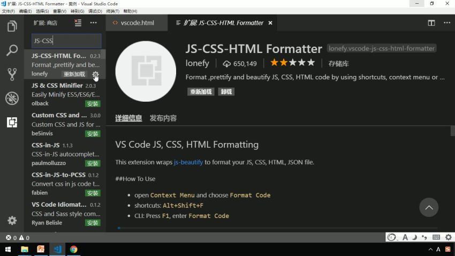This screenshot has height=256, width=455.
Task: Switch to the vscode.html tab
Action: [136, 23]
